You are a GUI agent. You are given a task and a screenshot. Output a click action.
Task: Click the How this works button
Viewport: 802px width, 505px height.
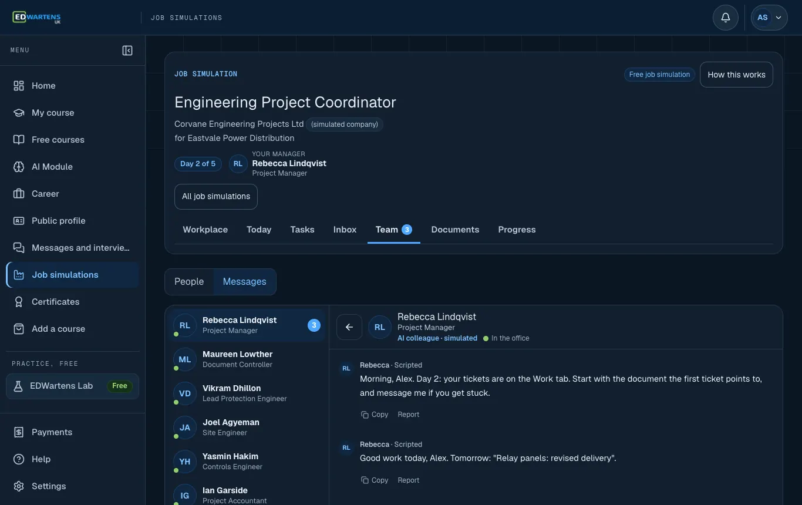pyautogui.click(x=736, y=75)
